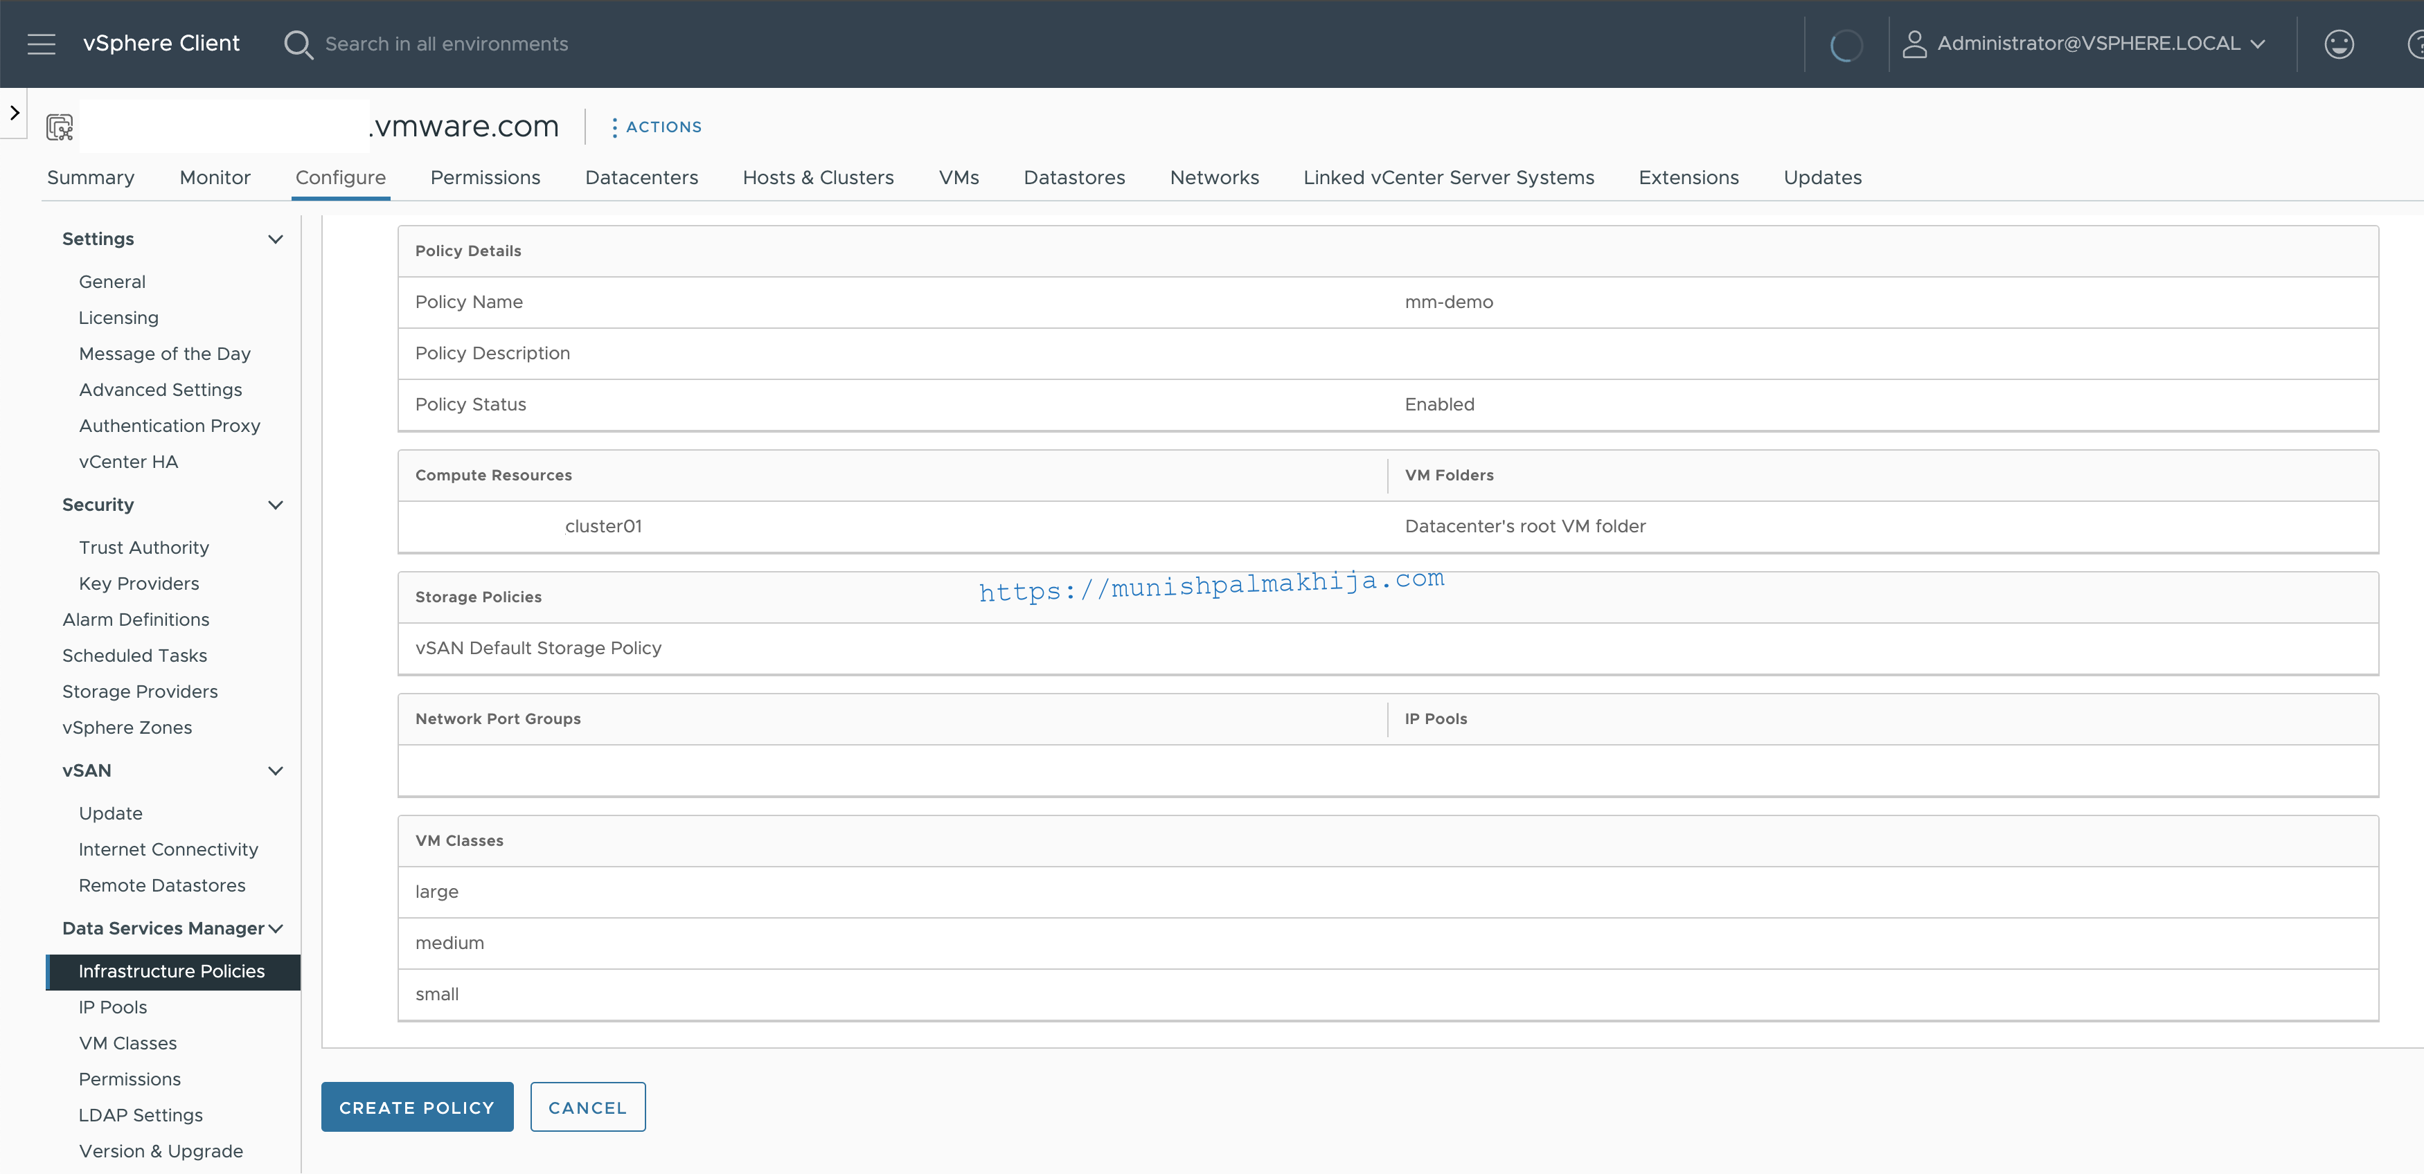
Task: Select Trust Authority
Action: point(144,548)
